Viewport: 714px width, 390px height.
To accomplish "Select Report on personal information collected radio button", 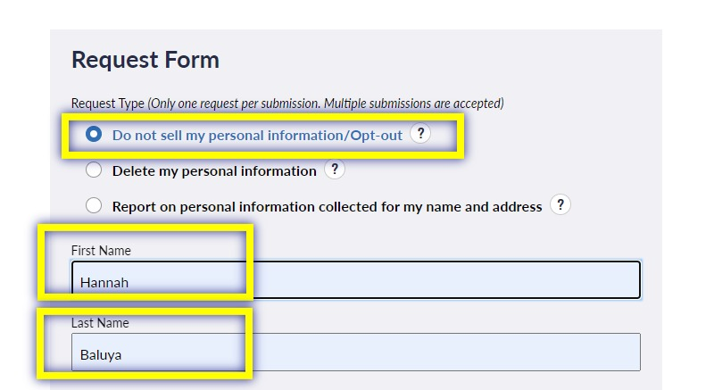I will (x=94, y=205).
